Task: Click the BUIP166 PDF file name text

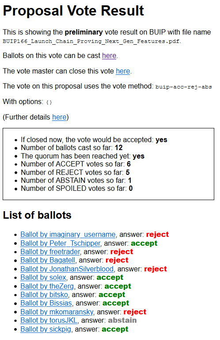Action: pyautogui.click(x=91, y=41)
